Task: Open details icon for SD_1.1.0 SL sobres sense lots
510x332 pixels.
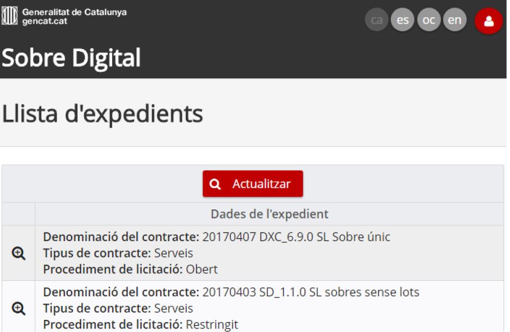Action: [x=18, y=309]
